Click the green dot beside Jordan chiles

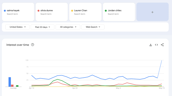click(x=106, y=11)
